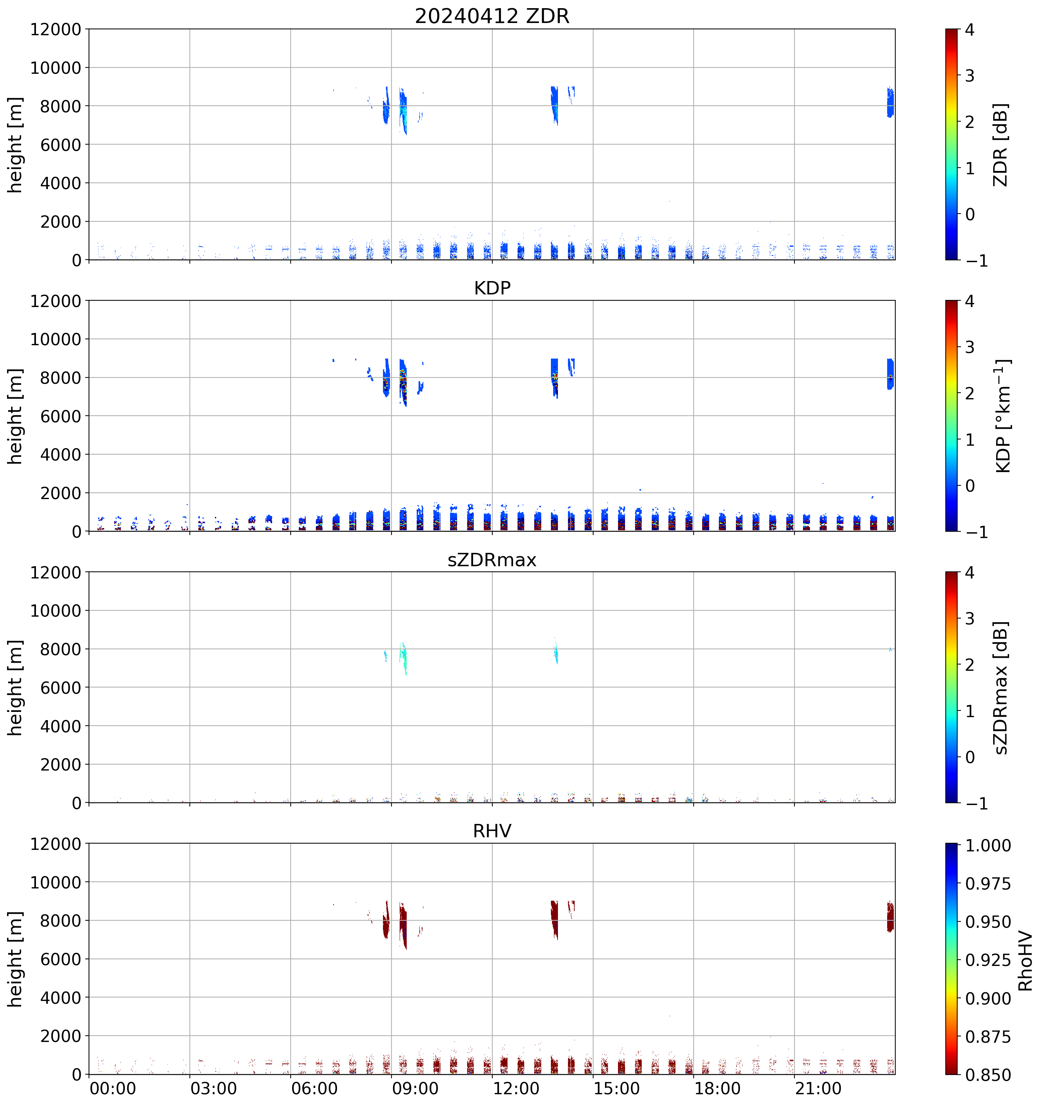This screenshot has height=1105, width=1041.
Task: Click the RhoHV colorbar label text
Action: click(x=1025, y=961)
